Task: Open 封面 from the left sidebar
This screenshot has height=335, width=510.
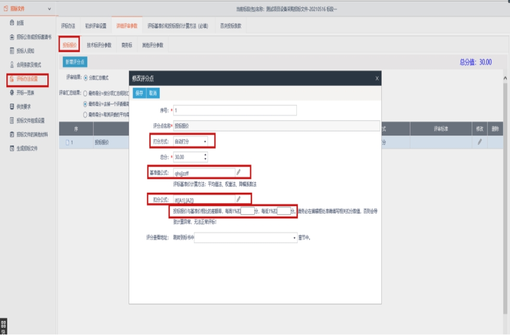Action: point(20,23)
